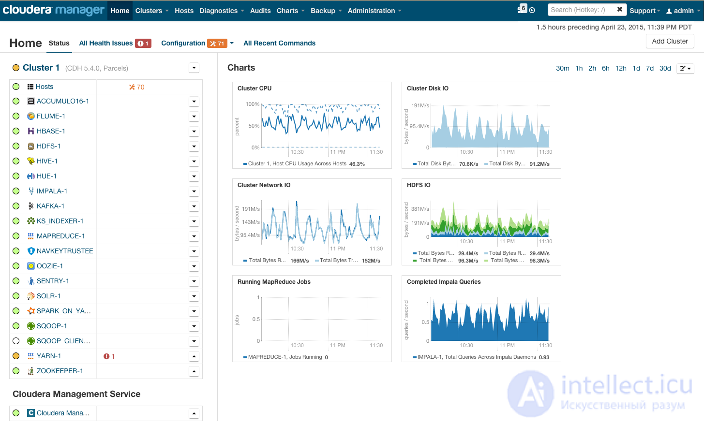704x425 pixels.
Task: Click the KS_INDEXER-1 service icon
Action: coord(31,221)
